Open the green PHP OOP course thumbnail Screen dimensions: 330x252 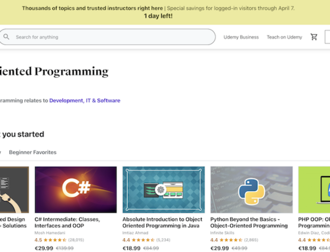314,189
